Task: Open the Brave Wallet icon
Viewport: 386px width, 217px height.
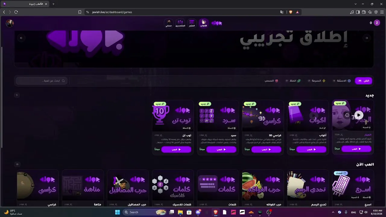Action: [x=364, y=12]
